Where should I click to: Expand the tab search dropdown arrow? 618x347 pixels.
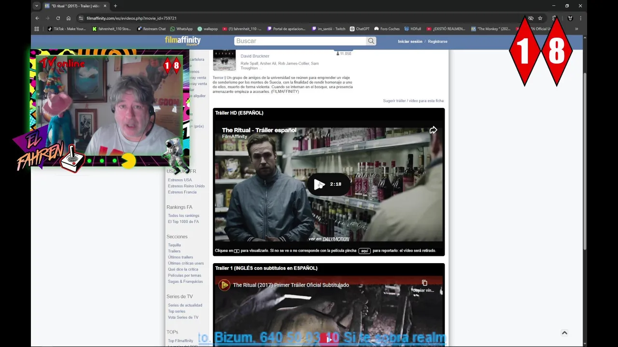click(37, 6)
